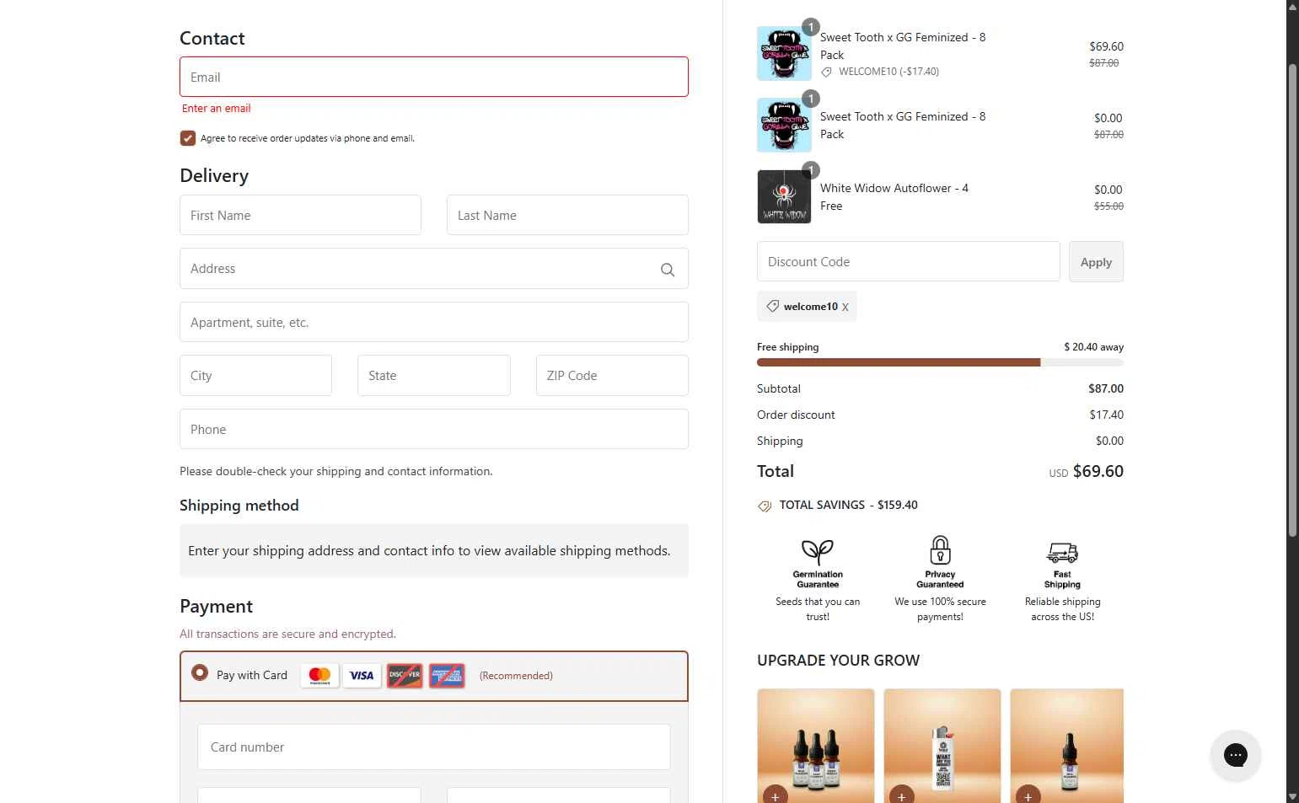The width and height of the screenshot is (1299, 803).
Task: Click the Apply discount button
Action: [x=1096, y=262]
